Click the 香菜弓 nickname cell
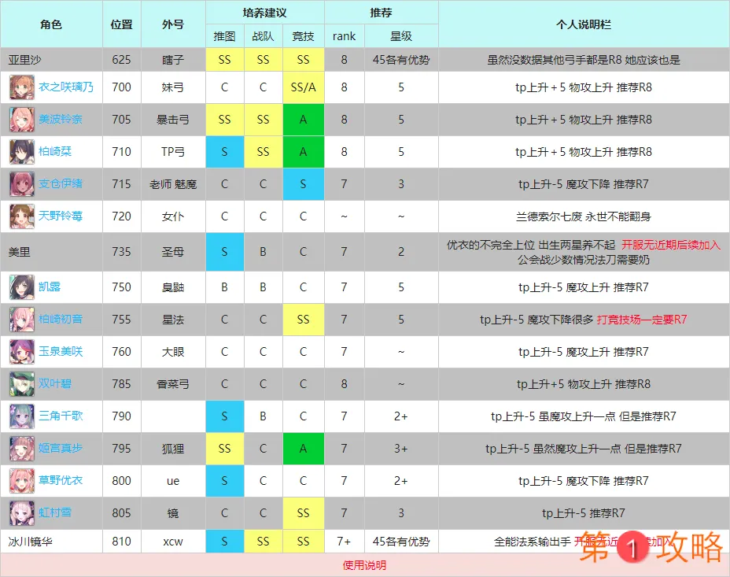This screenshot has height=577, width=730. [173, 383]
